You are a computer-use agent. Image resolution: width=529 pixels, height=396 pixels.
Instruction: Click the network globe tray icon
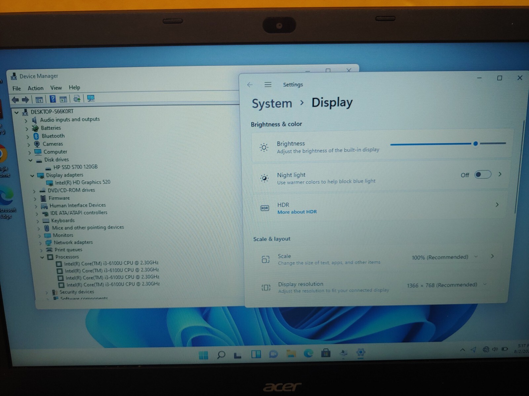click(486, 349)
